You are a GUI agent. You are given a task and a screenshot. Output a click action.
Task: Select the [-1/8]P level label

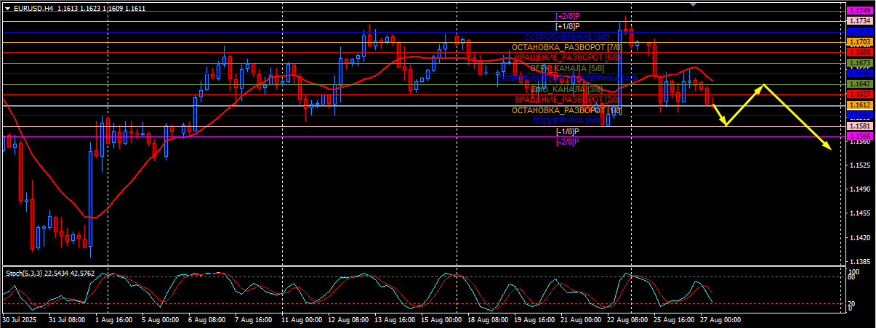click(567, 131)
